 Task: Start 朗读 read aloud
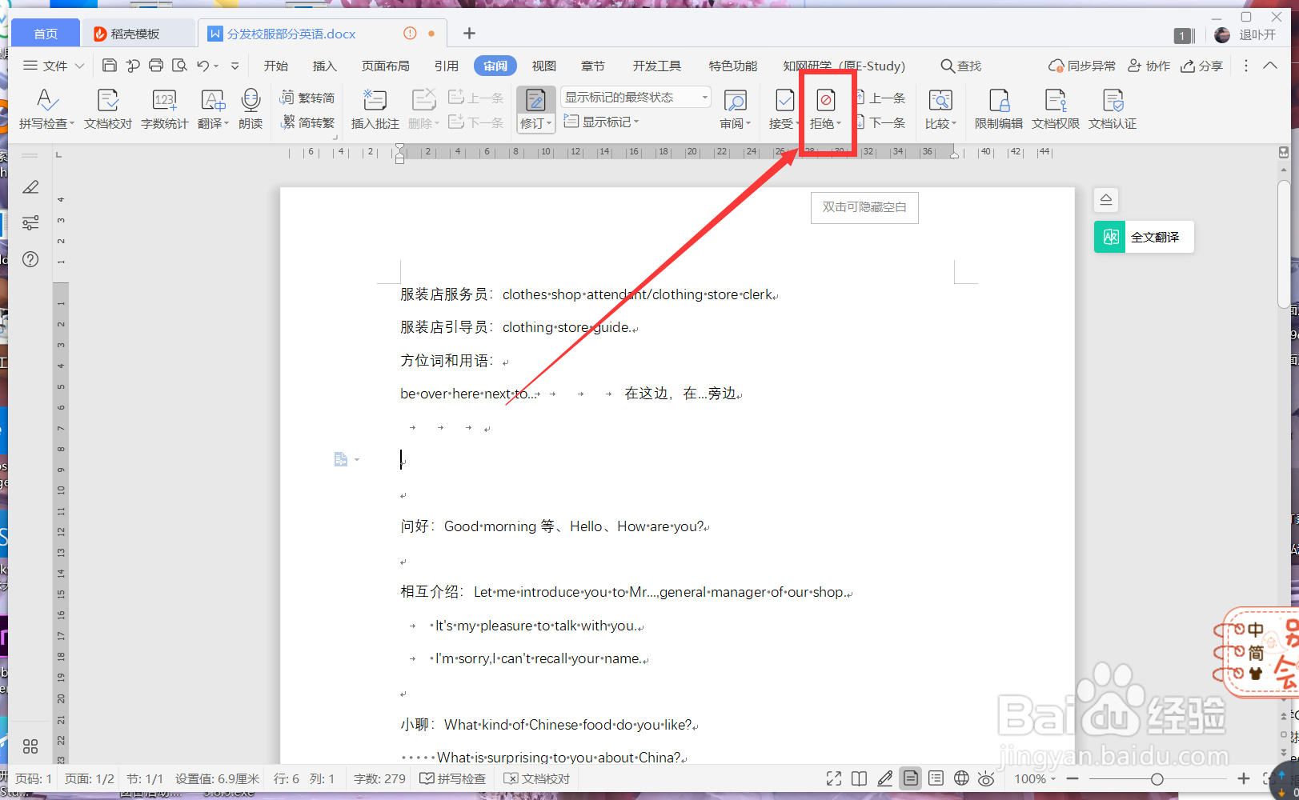click(251, 109)
